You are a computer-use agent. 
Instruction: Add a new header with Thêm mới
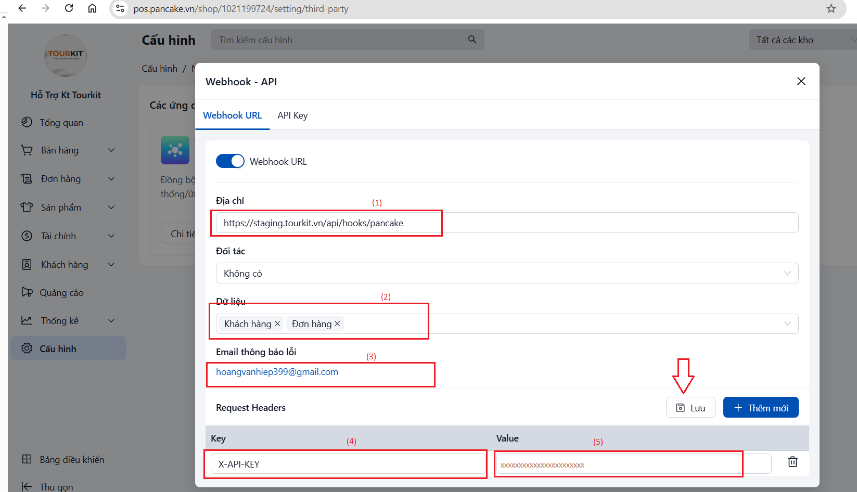(760, 408)
